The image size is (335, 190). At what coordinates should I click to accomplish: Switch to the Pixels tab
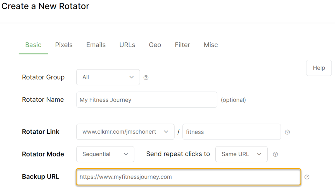[x=64, y=45]
